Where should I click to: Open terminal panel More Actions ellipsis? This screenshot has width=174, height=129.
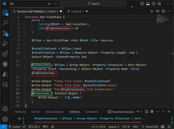point(158,112)
